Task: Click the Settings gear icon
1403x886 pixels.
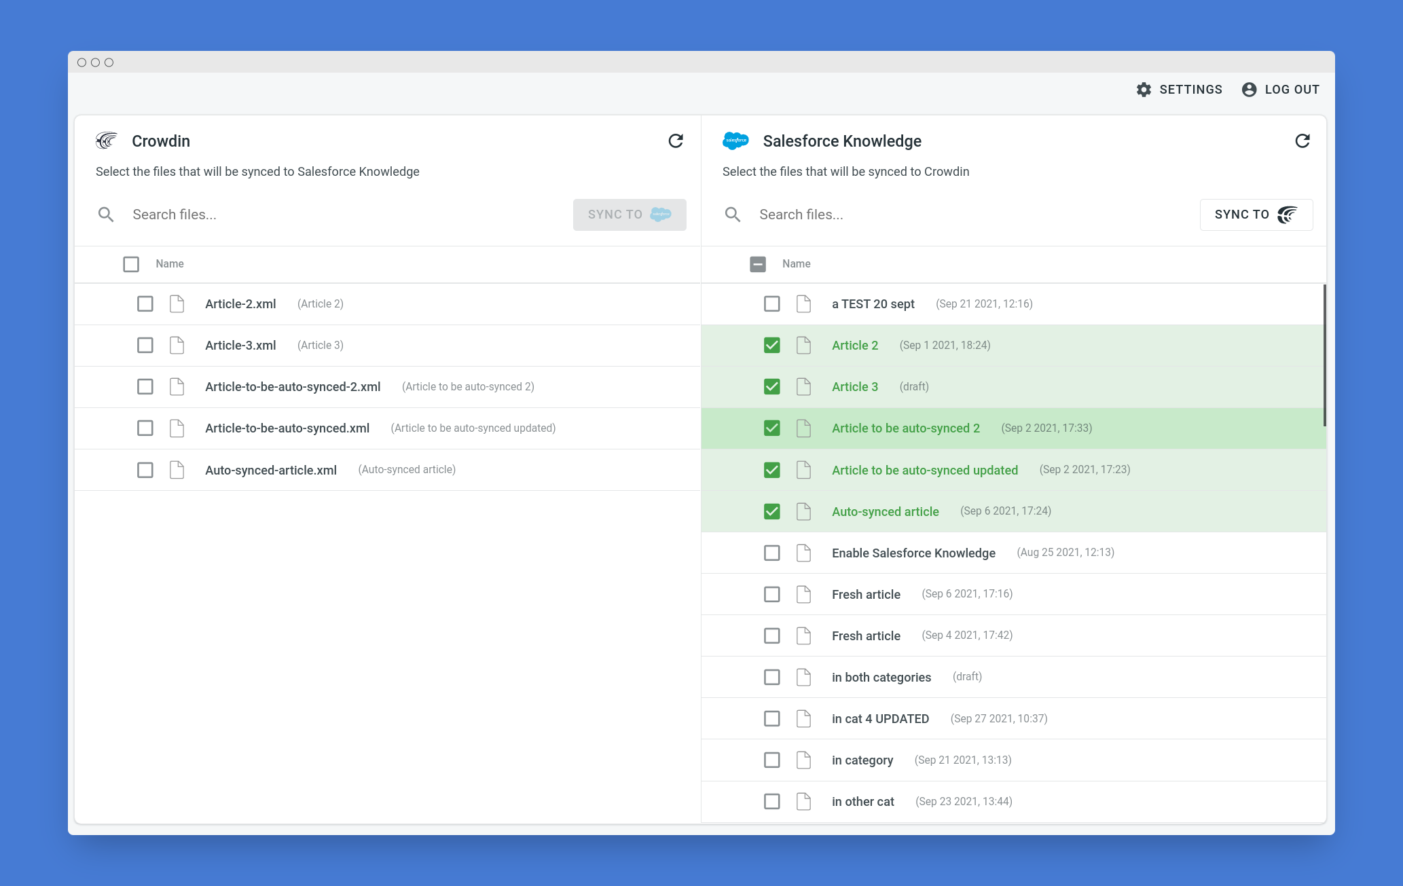Action: coord(1144,90)
